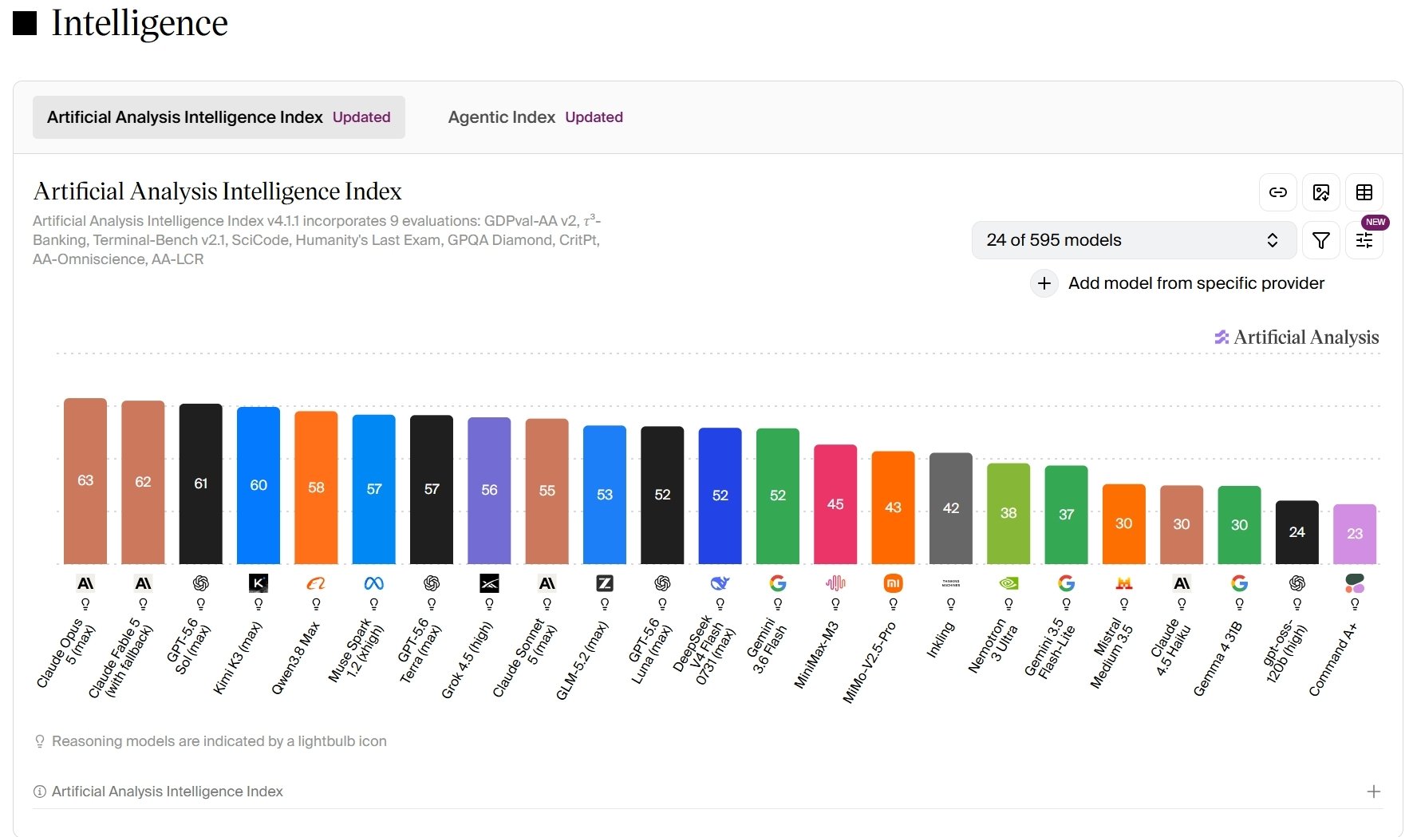Open the 24 of 595 models dropdown

tap(1134, 240)
